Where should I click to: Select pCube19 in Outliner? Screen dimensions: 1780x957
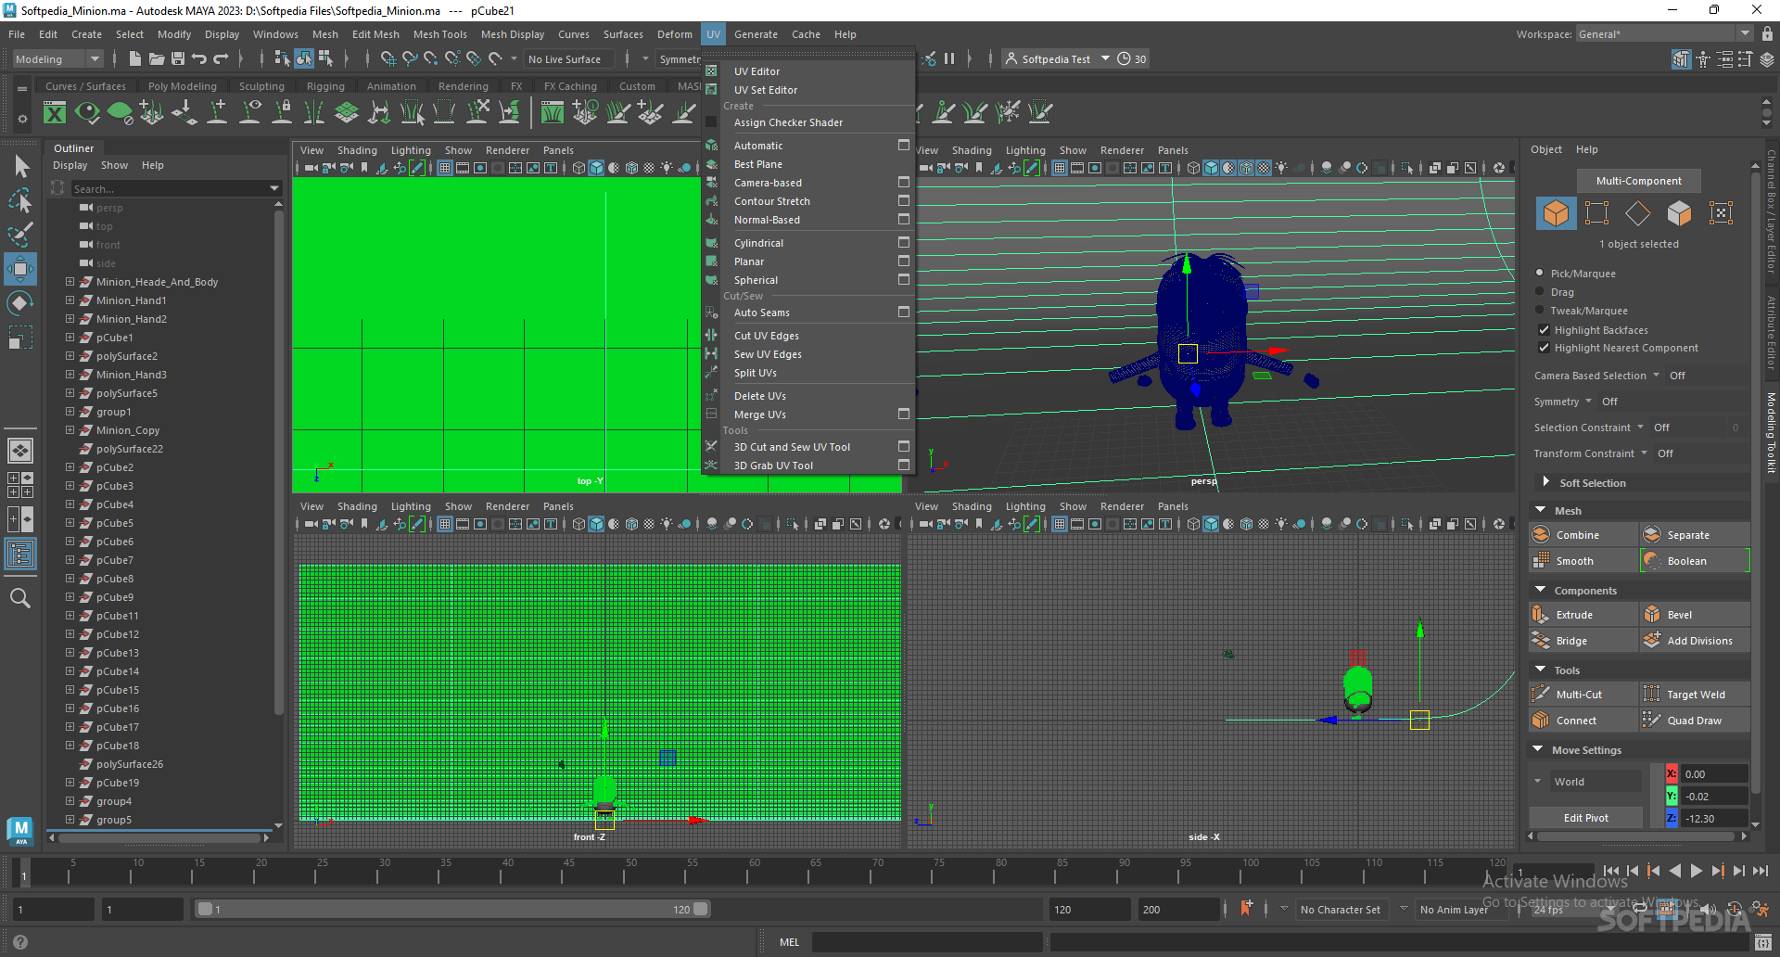coord(117,783)
